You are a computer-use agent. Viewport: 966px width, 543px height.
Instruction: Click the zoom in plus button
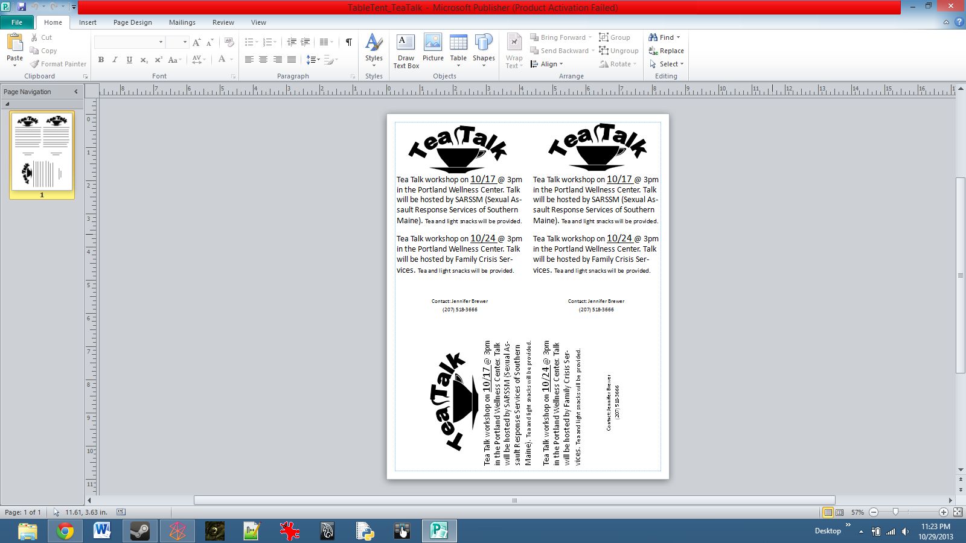(x=944, y=512)
